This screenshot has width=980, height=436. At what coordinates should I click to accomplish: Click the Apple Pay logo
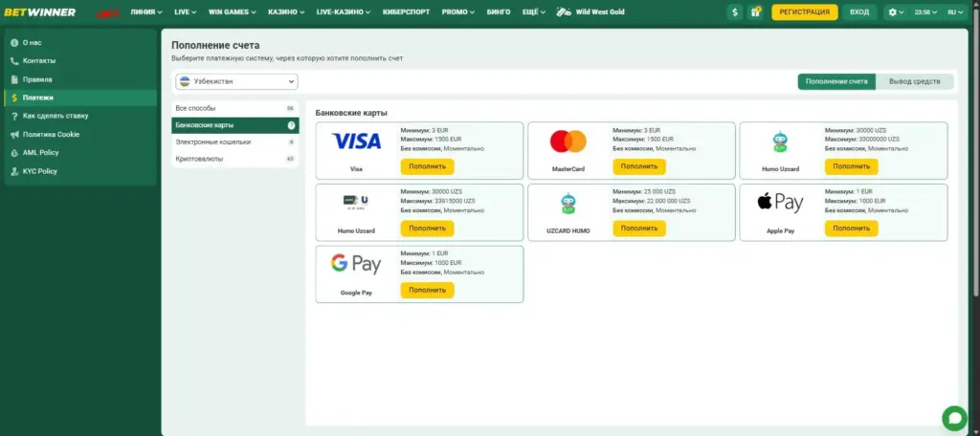tap(780, 202)
